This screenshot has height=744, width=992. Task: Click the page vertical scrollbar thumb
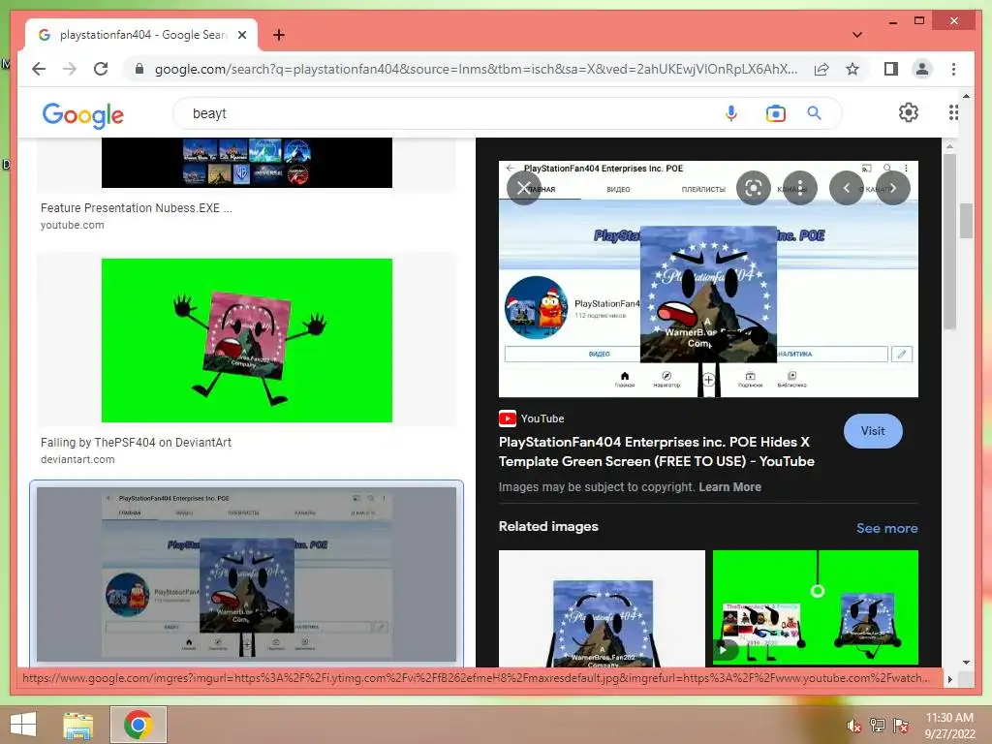coord(966,220)
